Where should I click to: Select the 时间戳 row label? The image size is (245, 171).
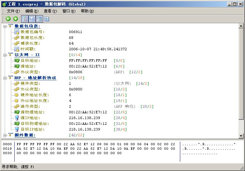pyautogui.click(x=28, y=49)
